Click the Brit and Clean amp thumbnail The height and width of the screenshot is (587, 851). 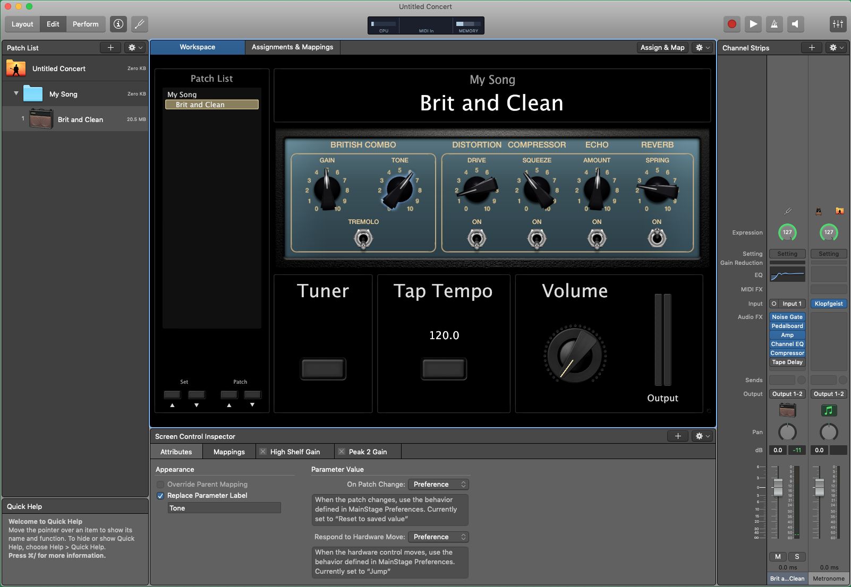(x=41, y=119)
